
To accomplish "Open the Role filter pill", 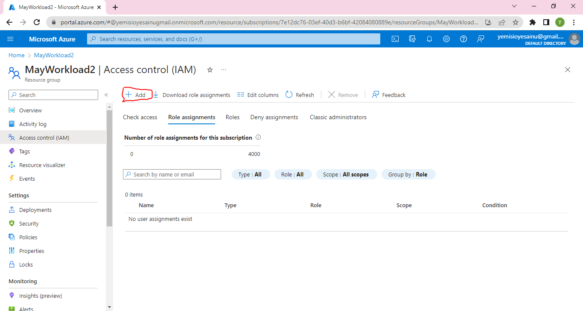I will (x=293, y=174).
